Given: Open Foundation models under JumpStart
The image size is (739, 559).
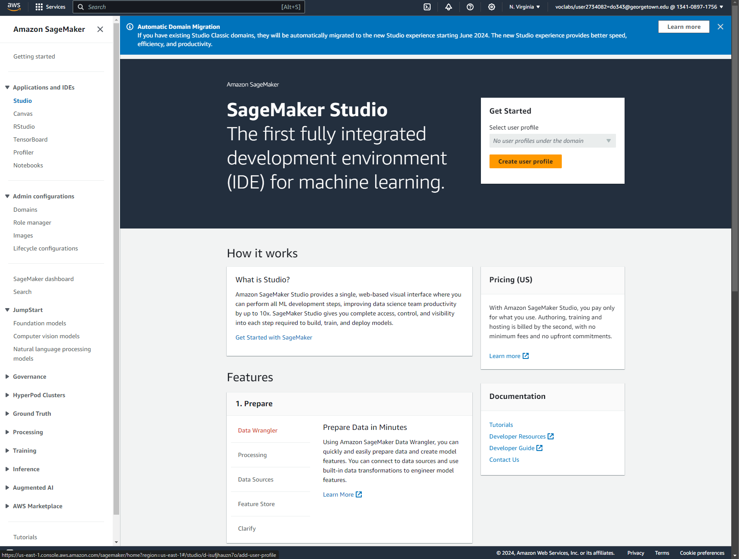Looking at the screenshot, I should (x=40, y=323).
